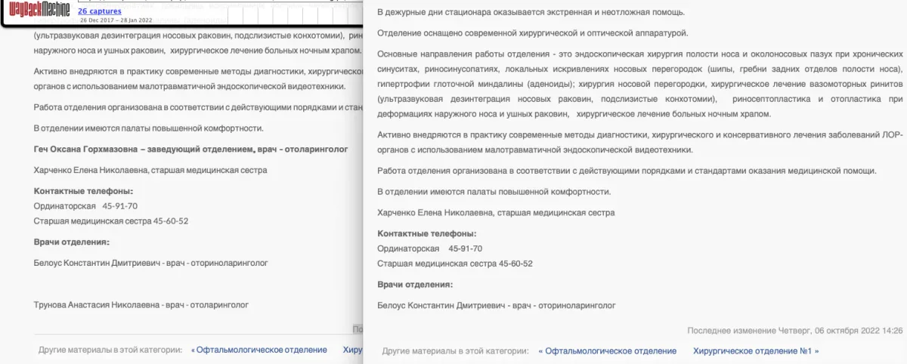Click Контактные телефоны heading in 2022 page
The image size is (907, 364).
427,234
